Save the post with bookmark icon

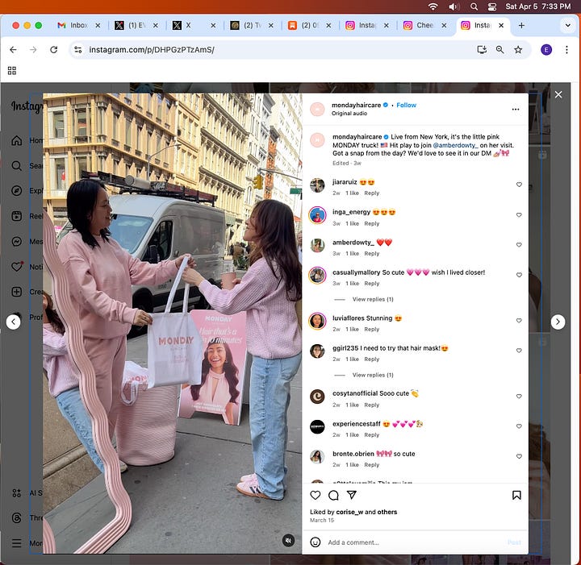516,495
